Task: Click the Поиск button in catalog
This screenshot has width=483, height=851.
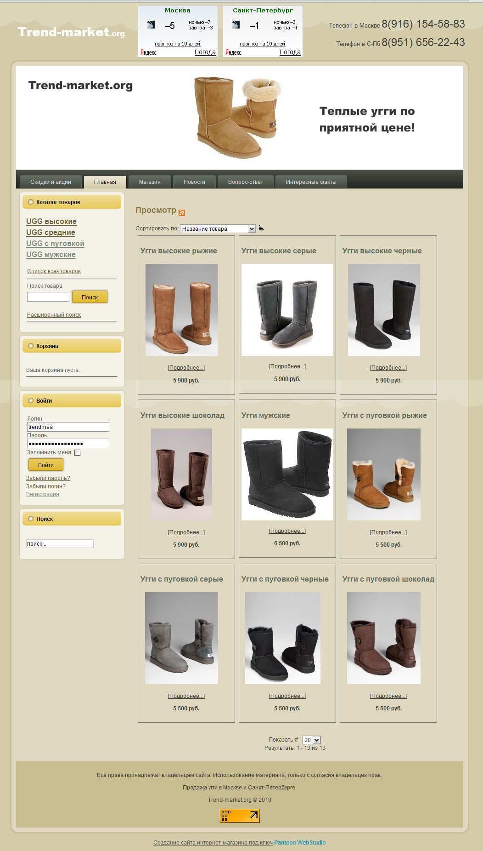Action: pos(90,297)
